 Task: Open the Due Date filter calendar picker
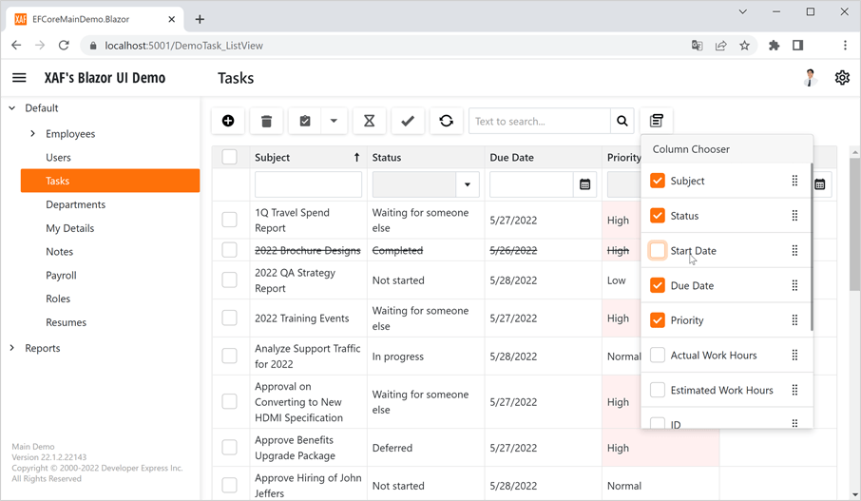[585, 184]
